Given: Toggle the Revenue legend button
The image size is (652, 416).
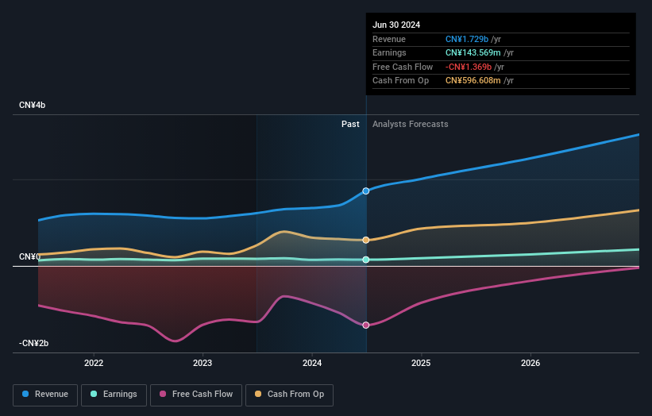Looking at the screenshot, I should 45,395.
